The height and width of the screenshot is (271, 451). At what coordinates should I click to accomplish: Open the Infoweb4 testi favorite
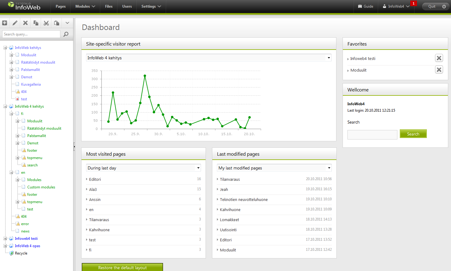(363, 59)
